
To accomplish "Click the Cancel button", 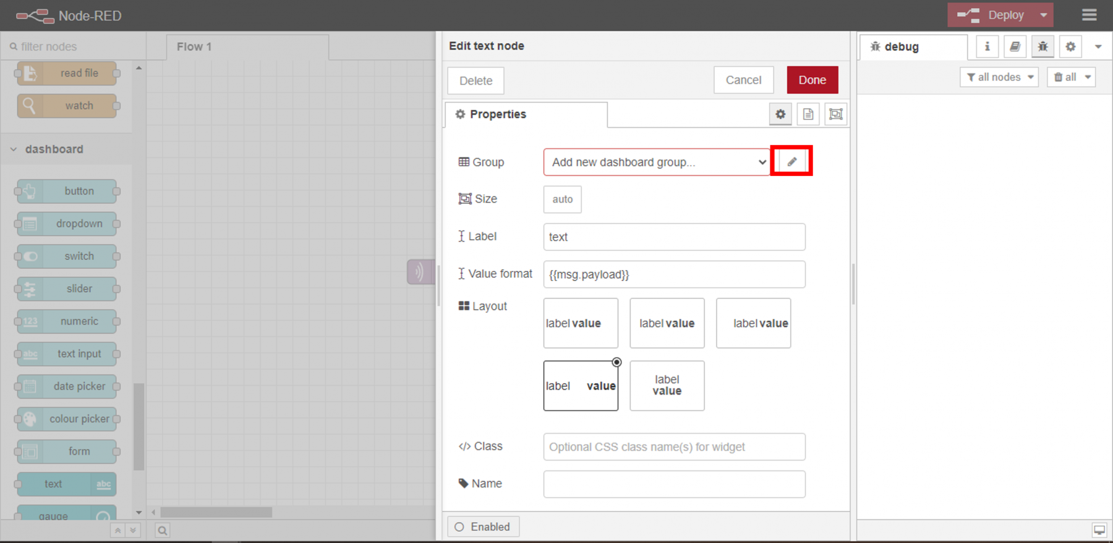I will pos(743,80).
